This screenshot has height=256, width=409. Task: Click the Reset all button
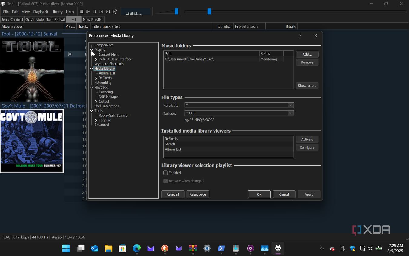pyautogui.click(x=173, y=194)
